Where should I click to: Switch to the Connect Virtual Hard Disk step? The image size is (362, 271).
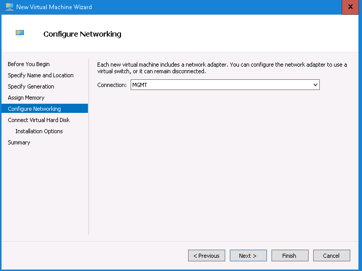pos(39,120)
